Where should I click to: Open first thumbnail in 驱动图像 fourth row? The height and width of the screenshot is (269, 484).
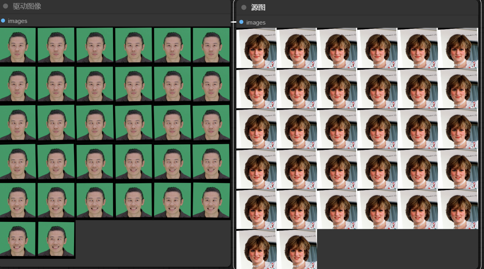(18, 162)
